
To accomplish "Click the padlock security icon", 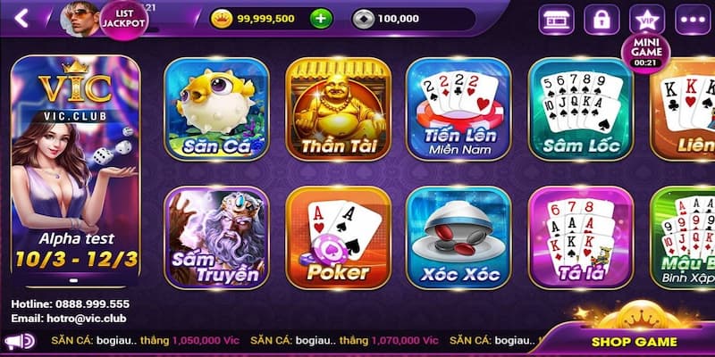I will (601, 19).
